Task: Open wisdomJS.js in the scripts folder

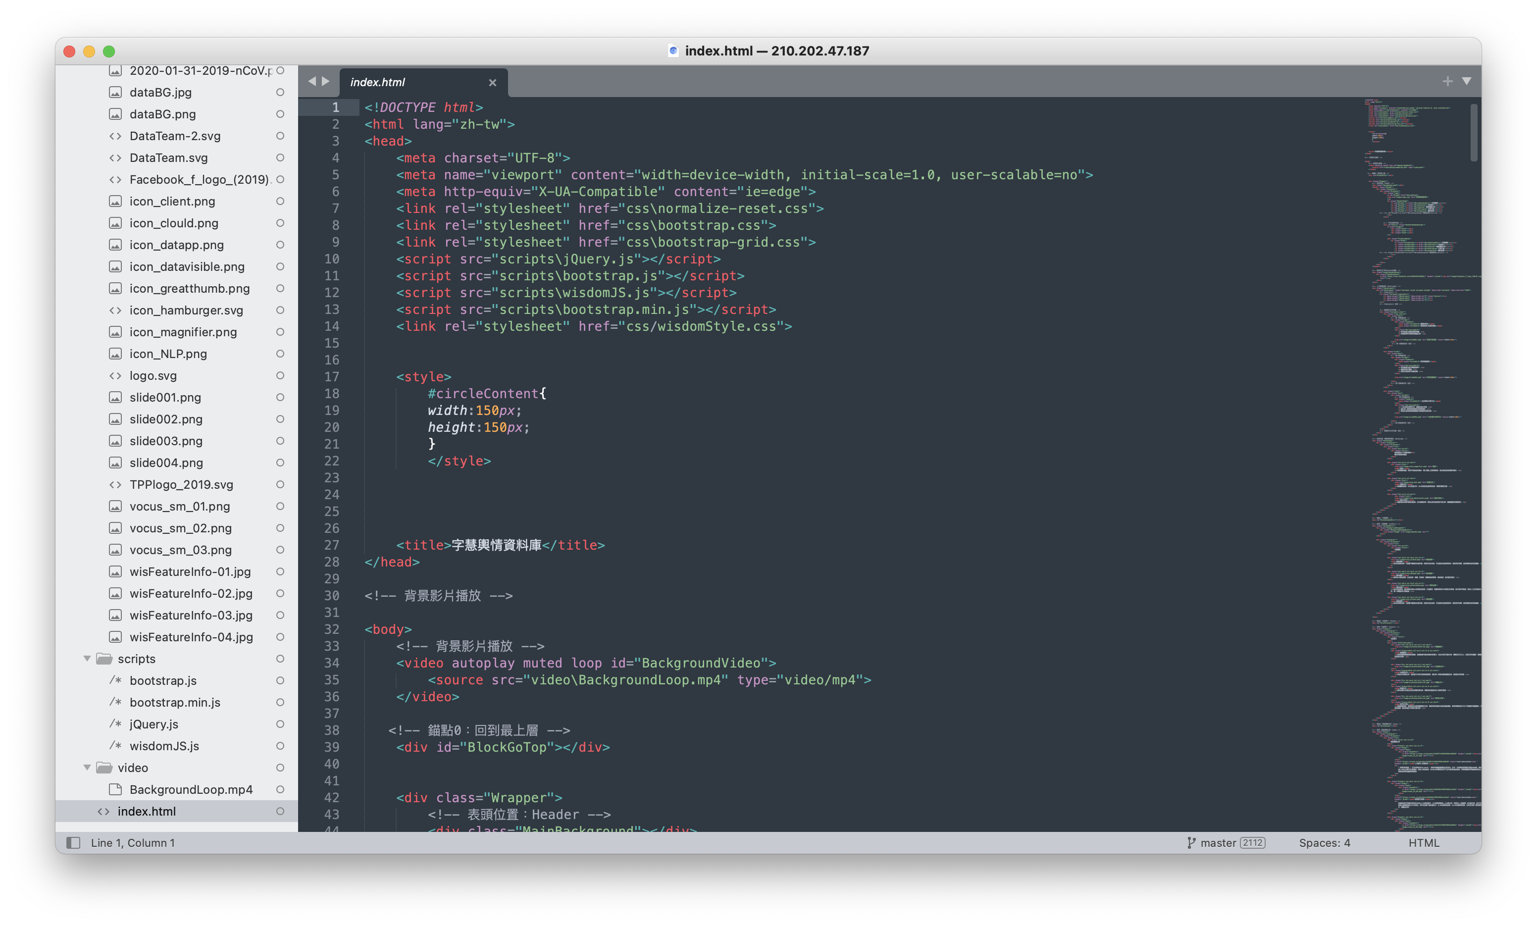Action: click(x=164, y=746)
